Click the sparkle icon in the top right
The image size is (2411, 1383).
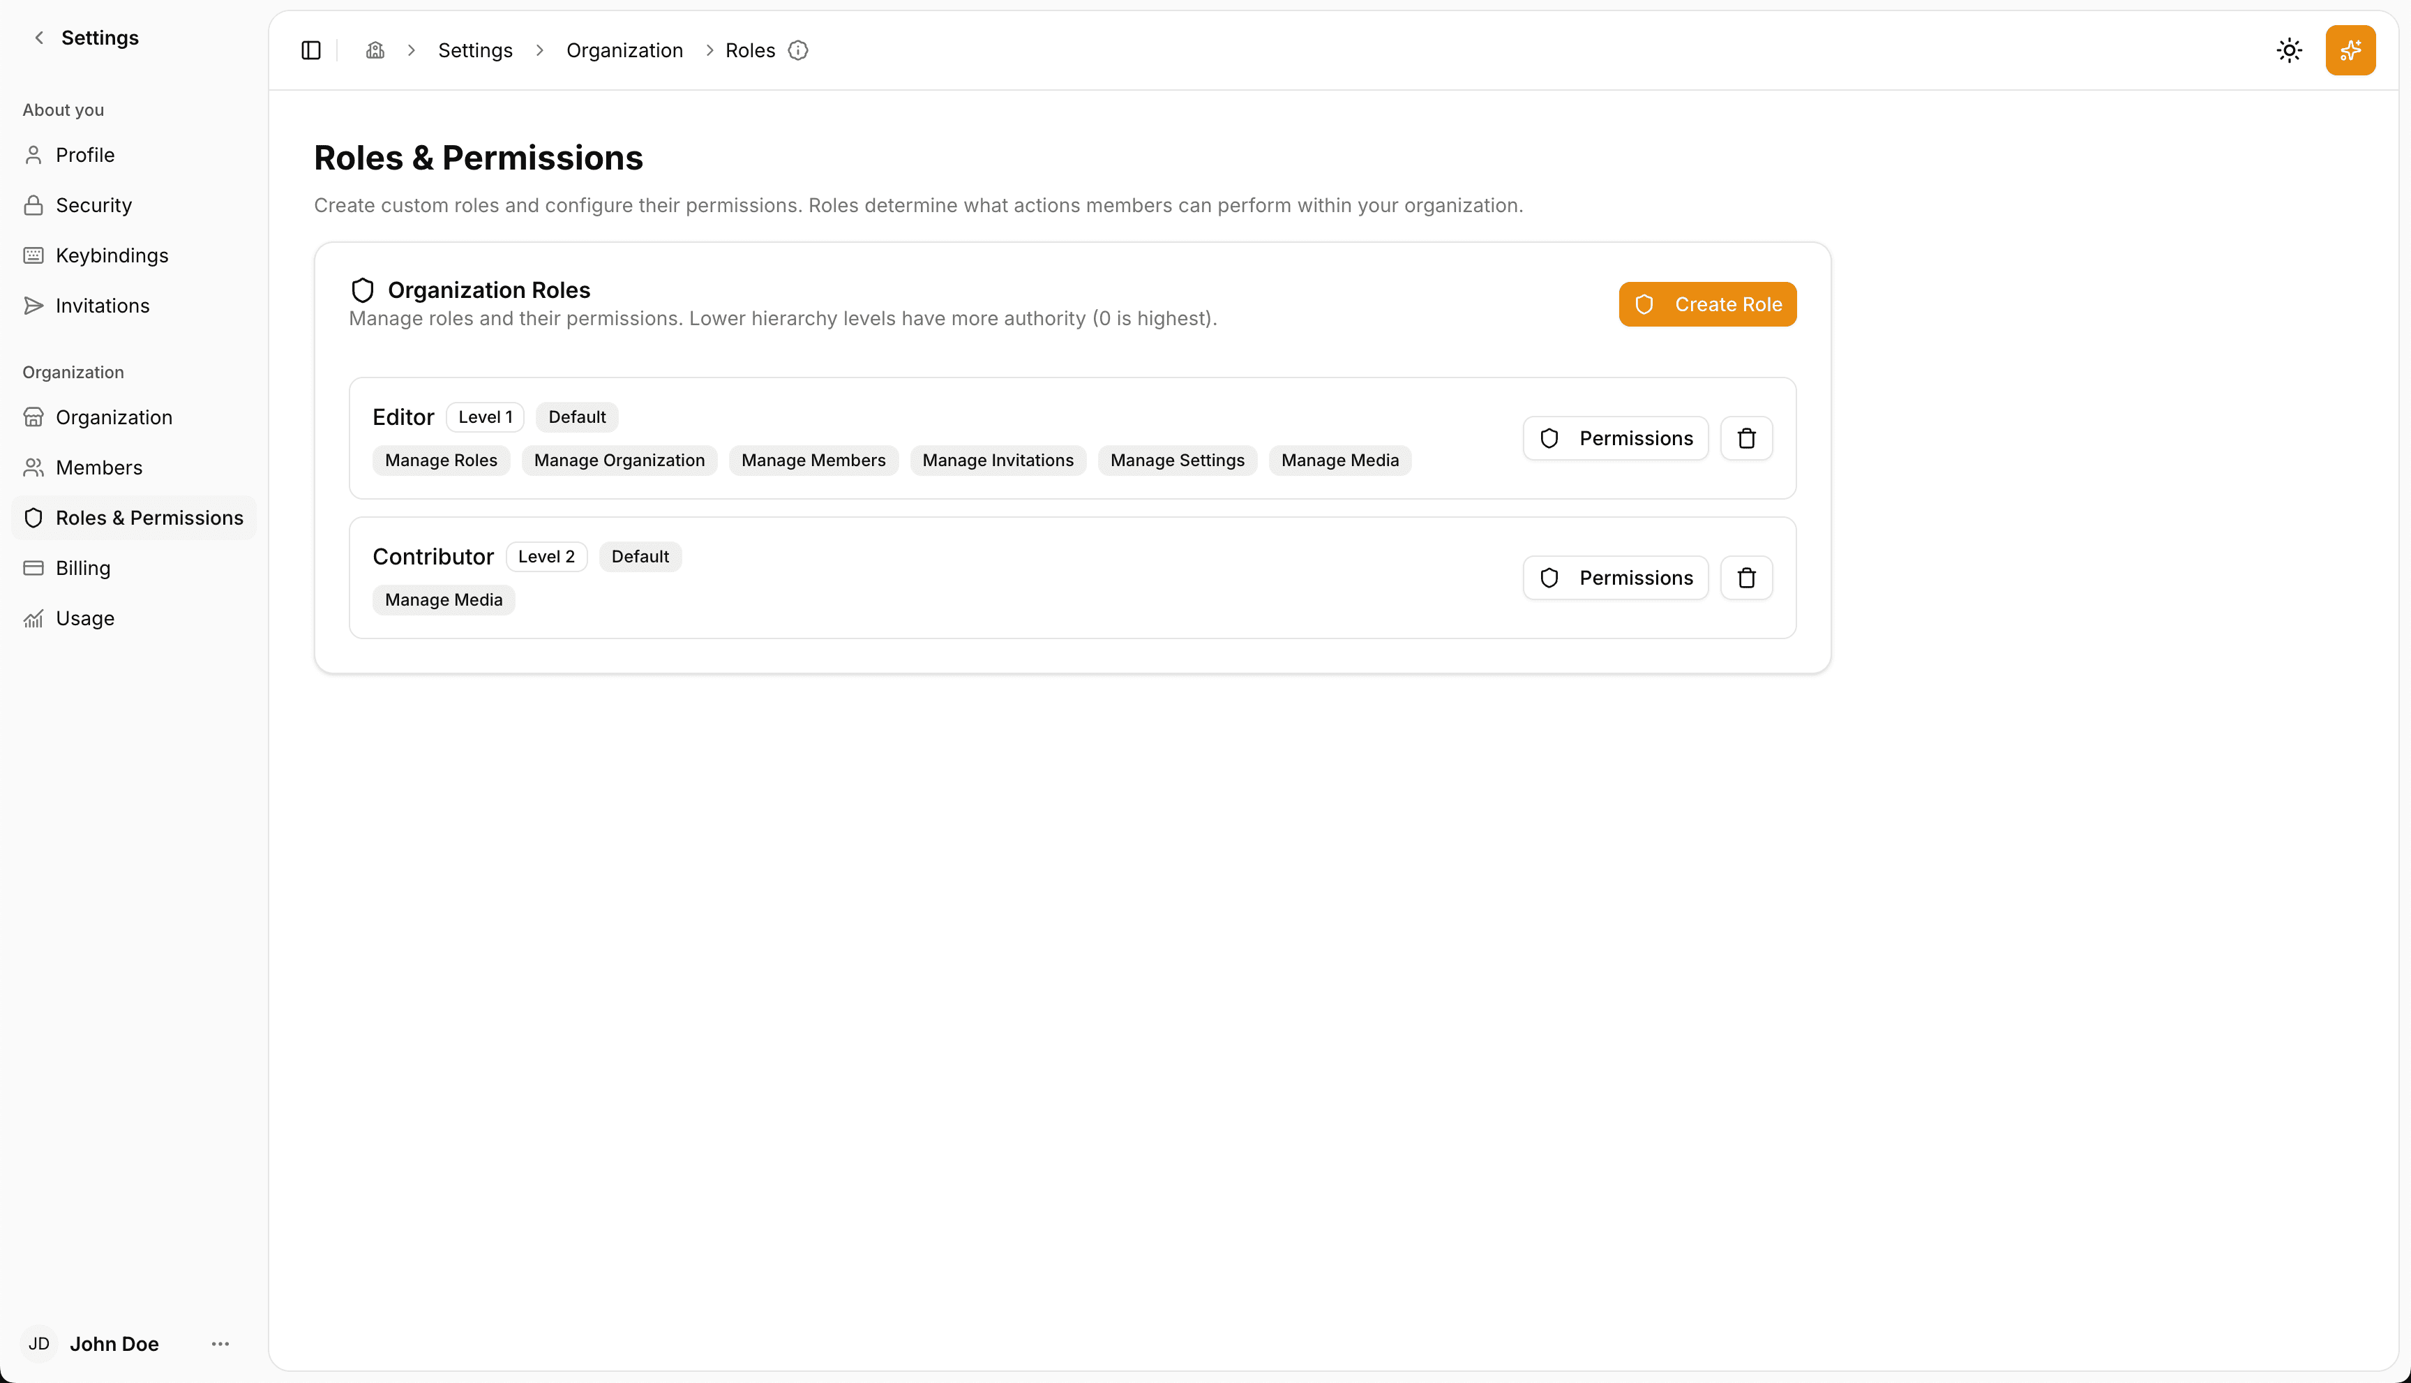(x=2350, y=50)
